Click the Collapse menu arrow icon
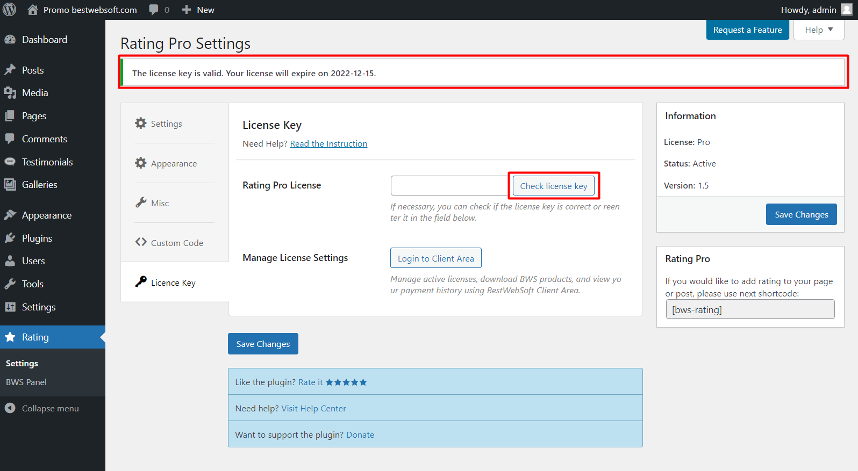This screenshot has width=858, height=471. click(10, 408)
